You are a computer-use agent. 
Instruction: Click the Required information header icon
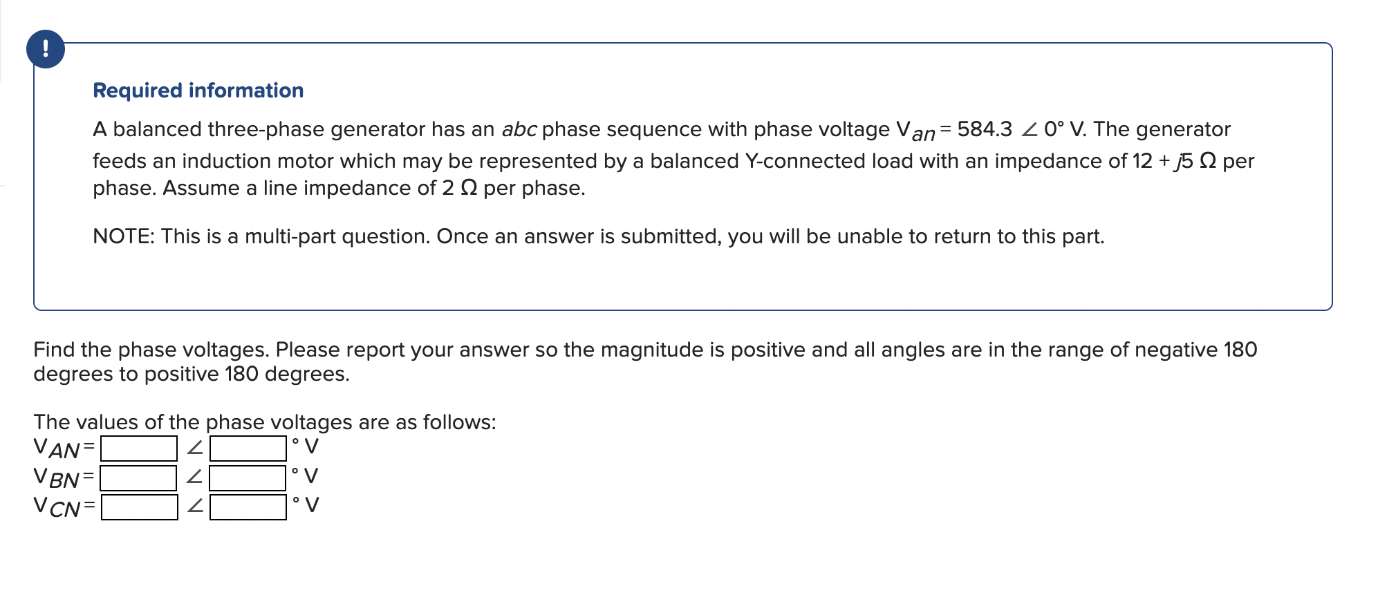coord(45,48)
